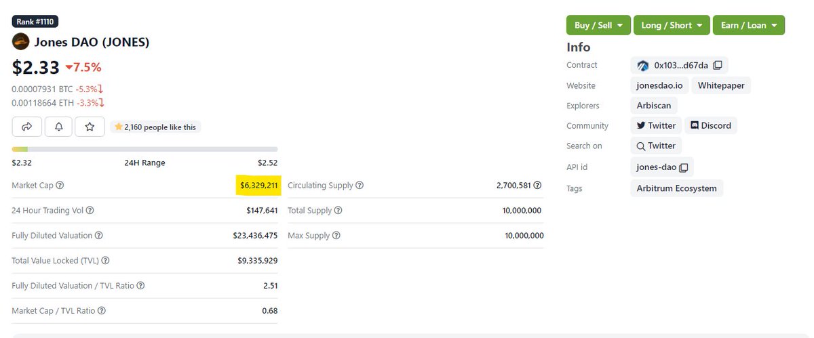This screenshot has width=814, height=338.
Task: Click the Arbitrum Ecosystem tag
Action: (x=676, y=188)
